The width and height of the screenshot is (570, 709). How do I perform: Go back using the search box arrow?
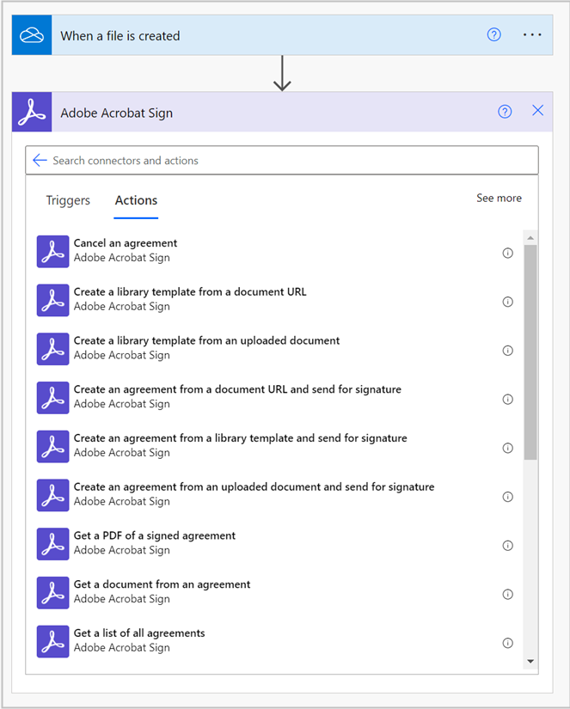pyautogui.click(x=40, y=160)
